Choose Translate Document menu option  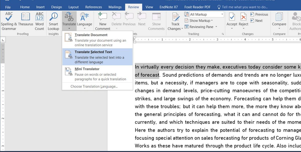(x=98, y=40)
